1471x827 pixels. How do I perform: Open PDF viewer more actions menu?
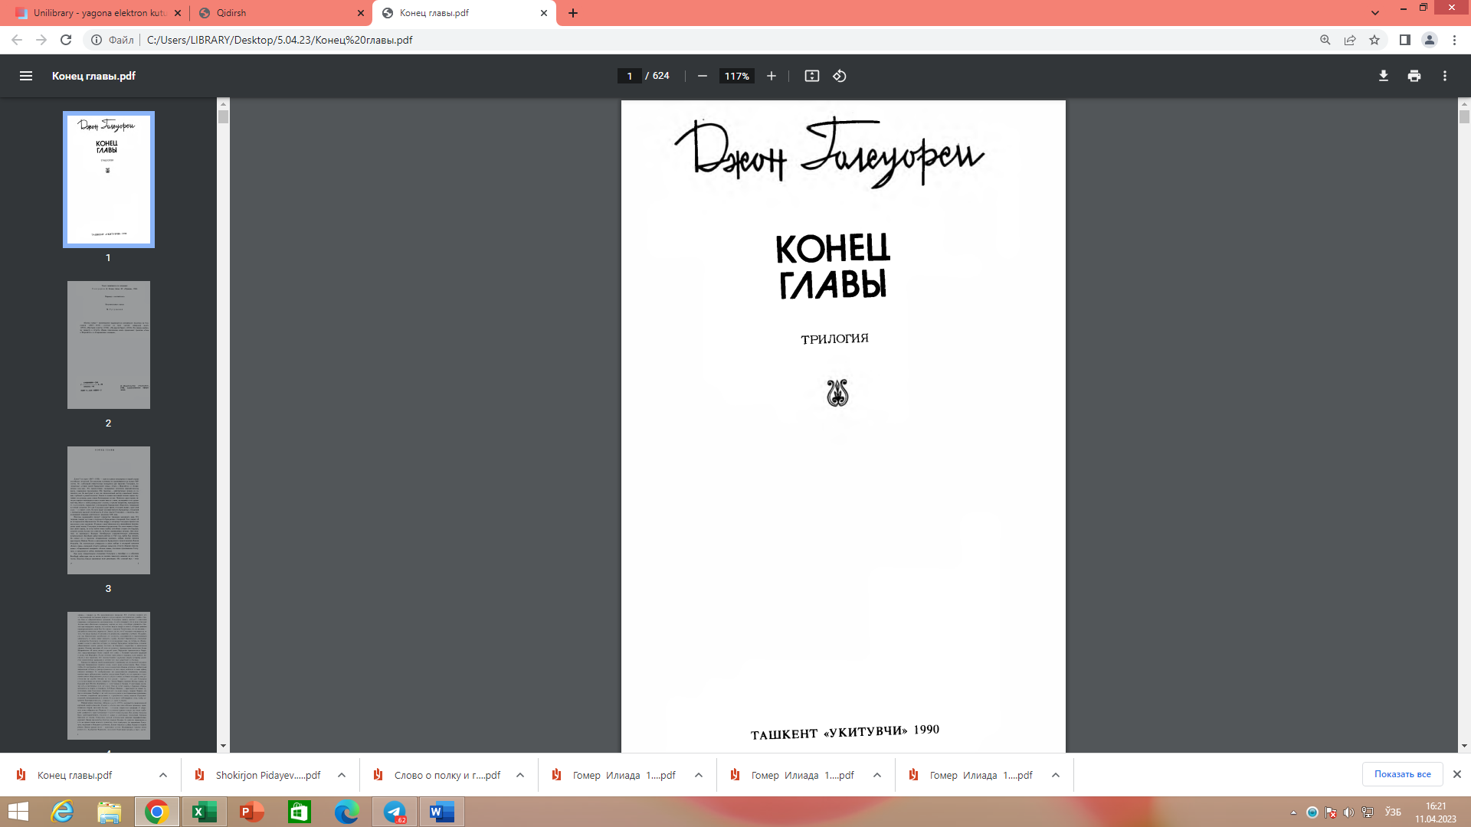click(x=1445, y=76)
